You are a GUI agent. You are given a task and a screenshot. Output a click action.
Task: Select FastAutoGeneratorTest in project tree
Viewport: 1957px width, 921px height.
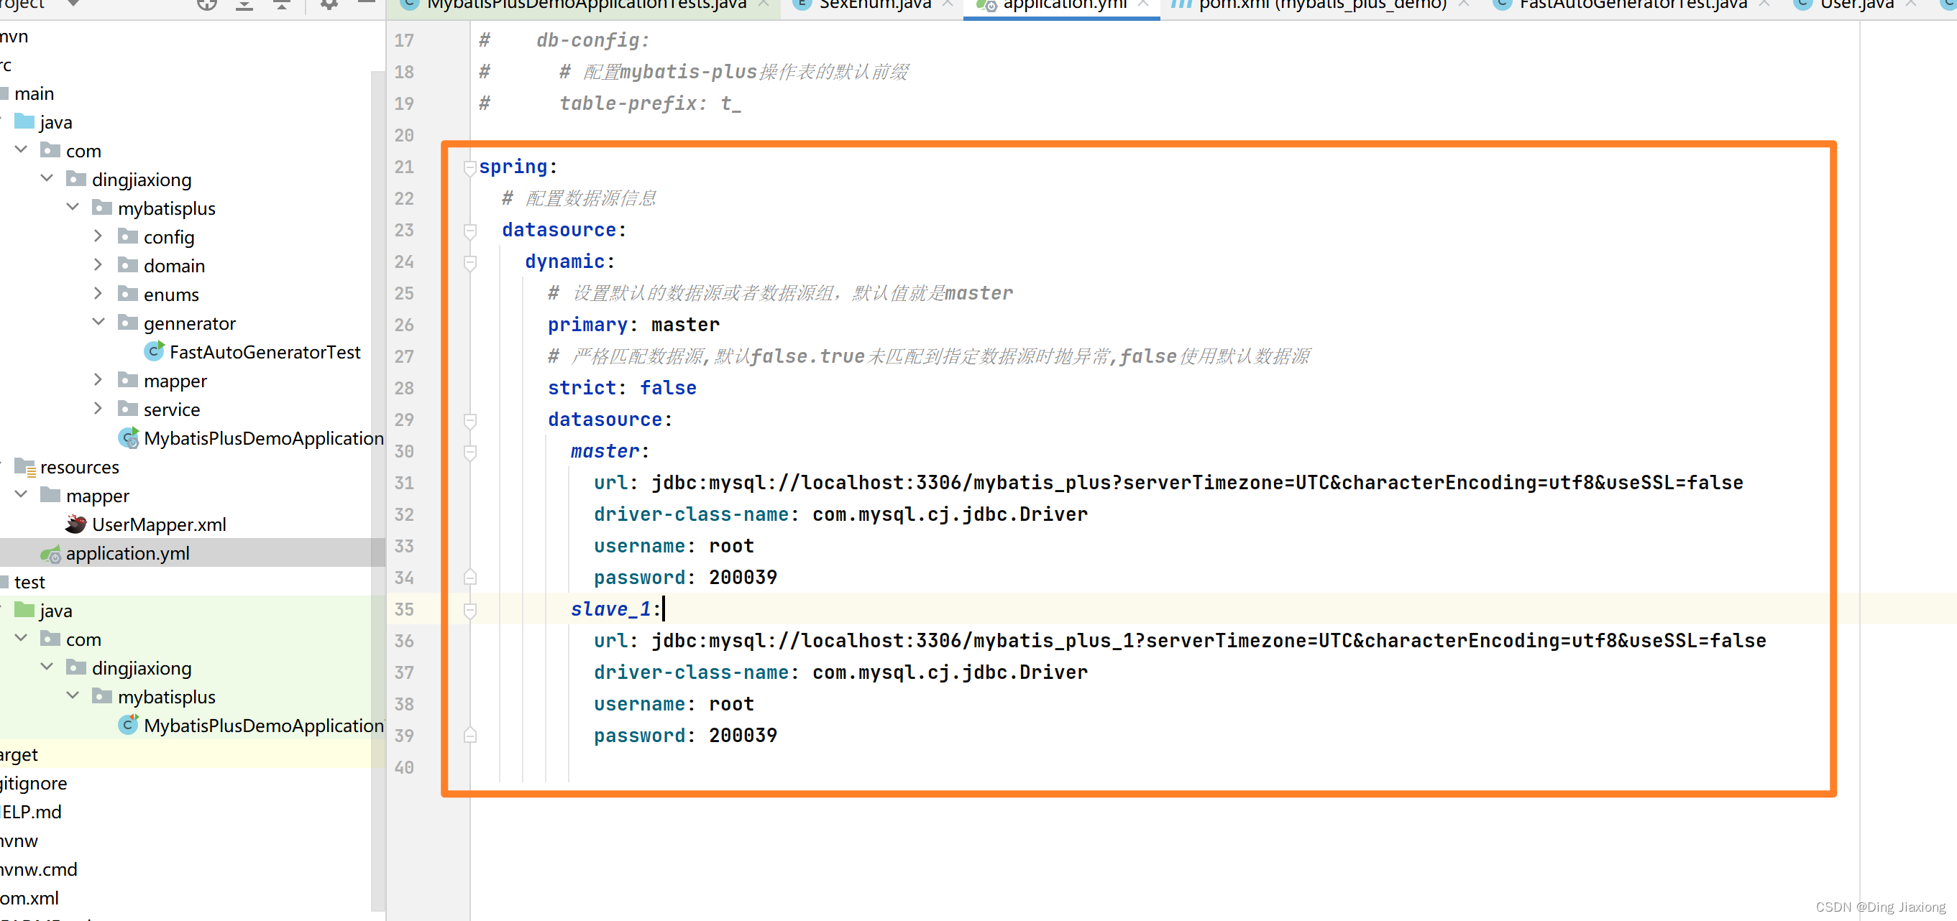pos(265,352)
